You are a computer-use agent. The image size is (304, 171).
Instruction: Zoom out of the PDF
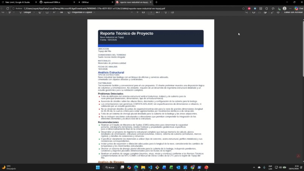click(132, 12)
